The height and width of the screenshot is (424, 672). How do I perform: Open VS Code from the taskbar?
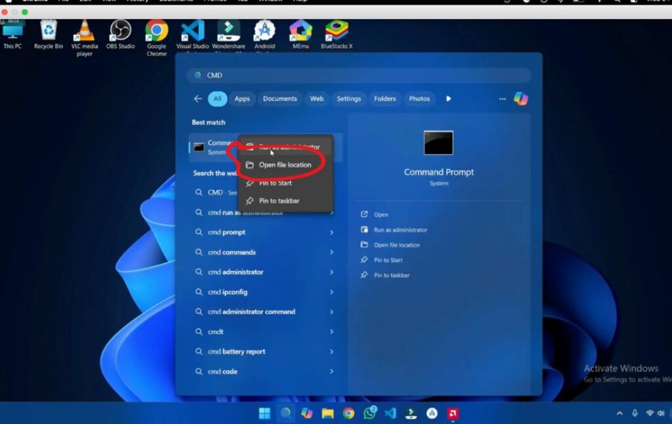(x=390, y=414)
